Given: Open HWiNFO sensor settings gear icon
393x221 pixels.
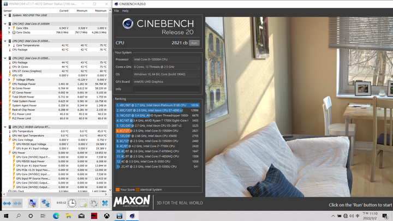Looking at the screenshot, I should 94,203.
